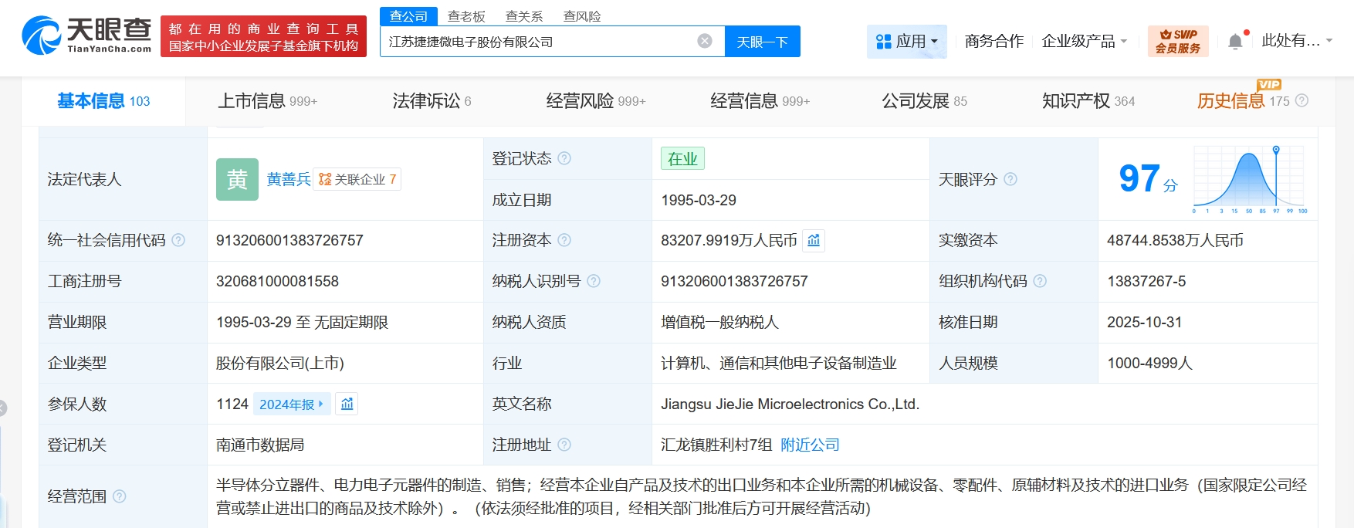Viewport: 1354px width, 528px height.
Task: Click the TianYanCha logo
Action: [x=86, y=36]
